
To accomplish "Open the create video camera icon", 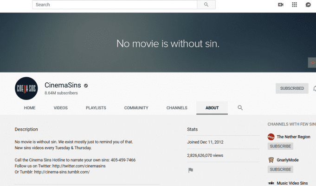I will coord(281,5).
